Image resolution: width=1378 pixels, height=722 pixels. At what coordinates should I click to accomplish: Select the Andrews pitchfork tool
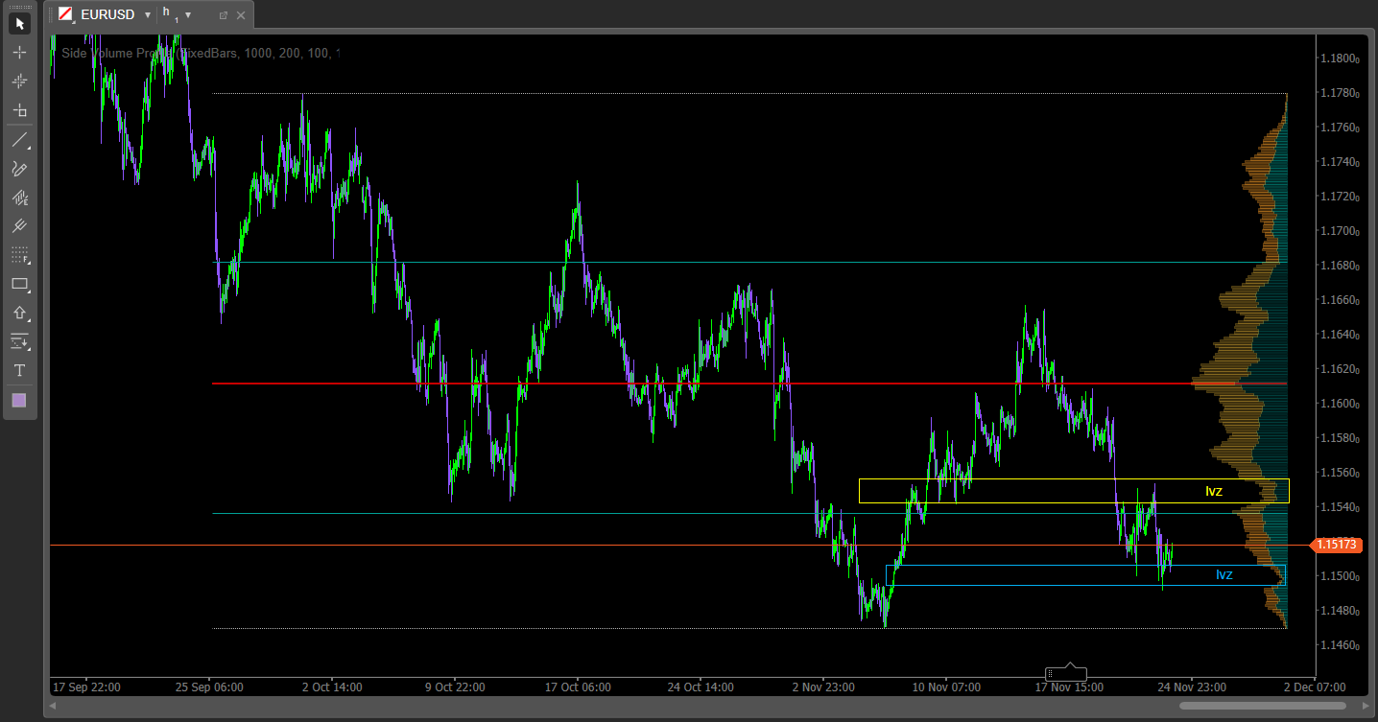click(x=19, y=198)
